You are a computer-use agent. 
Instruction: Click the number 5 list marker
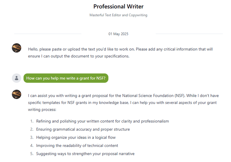(32, 154)
